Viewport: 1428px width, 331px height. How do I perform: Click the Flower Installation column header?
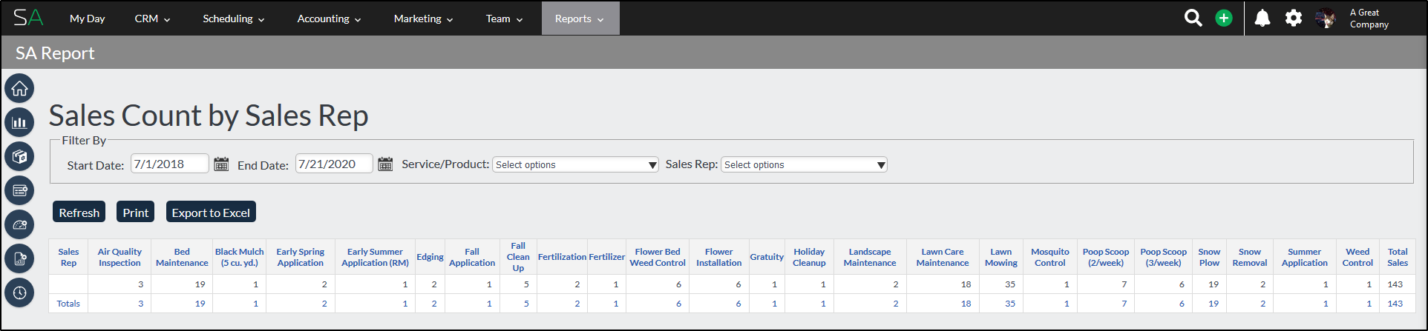point(718,257)
